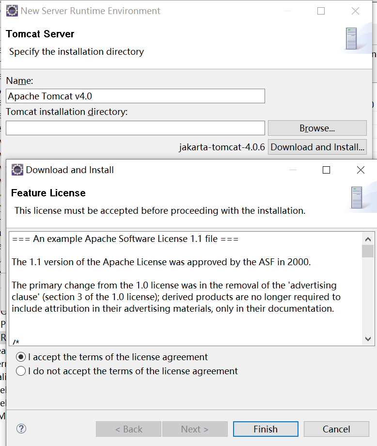Click 'Specify the installation directory' text
This screenshot has width=377, height=446.
77,51
